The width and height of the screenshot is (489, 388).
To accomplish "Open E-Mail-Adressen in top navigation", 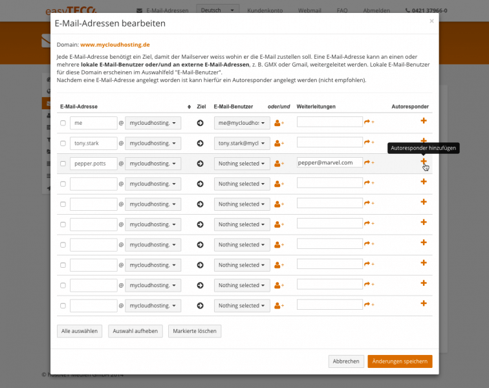I will (x=162, y=10).
